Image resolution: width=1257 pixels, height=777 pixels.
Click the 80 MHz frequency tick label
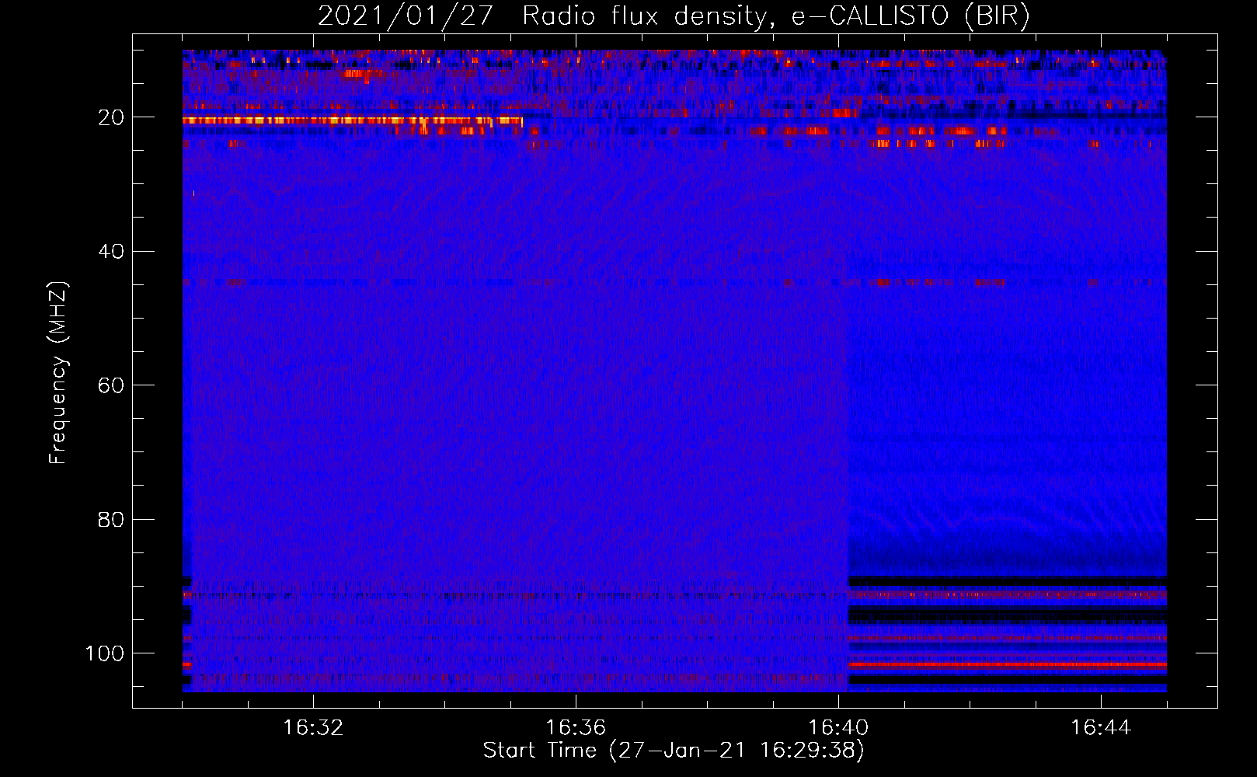tap(112, 519)
